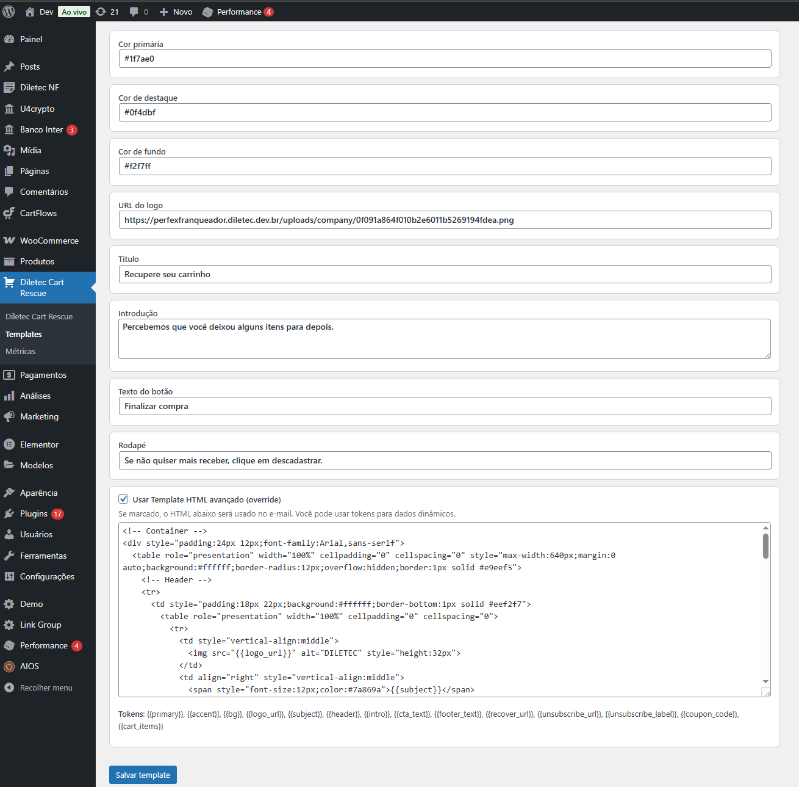Image resolution: width=799 pixels, height=787 pixels.
Task: Click into the Título input field
Action: 444,274
